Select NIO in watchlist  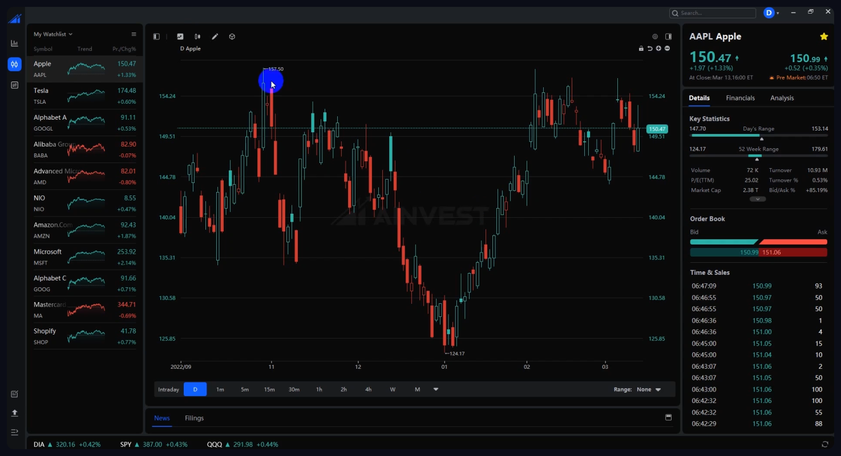pyautogui.click(x=85, y=203)
